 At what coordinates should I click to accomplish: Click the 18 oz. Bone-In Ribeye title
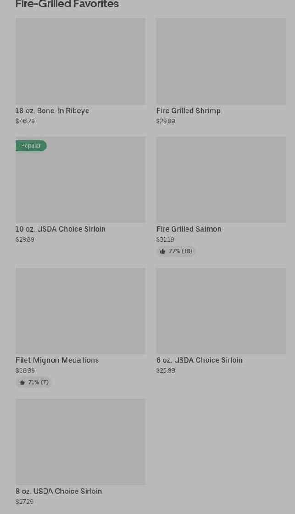point(52,111)
